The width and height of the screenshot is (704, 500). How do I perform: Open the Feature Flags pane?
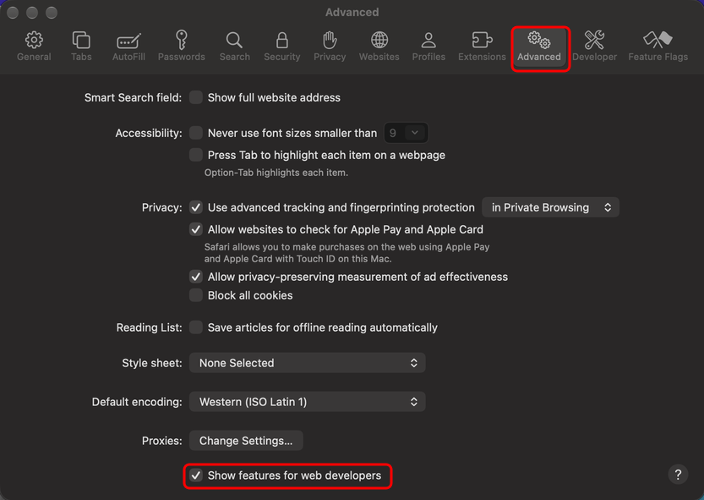coord(658,47)
